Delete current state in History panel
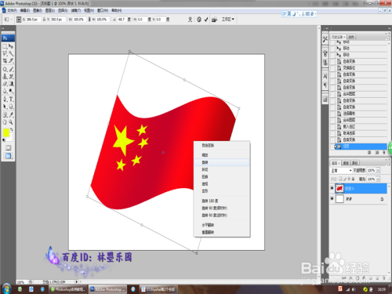This screenshot has width=392, height=294. click(384, 152)
